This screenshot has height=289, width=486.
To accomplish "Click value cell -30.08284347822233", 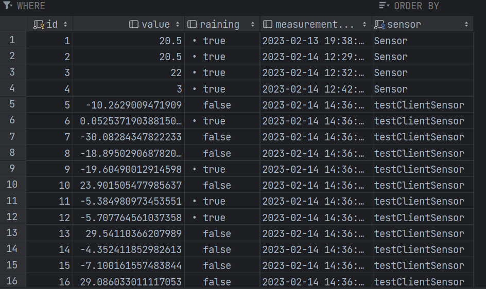I will click(129, 137).
